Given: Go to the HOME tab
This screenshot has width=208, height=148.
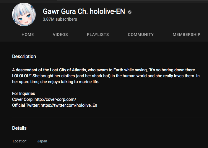Looking at the screenshot, I should [27, 34].
